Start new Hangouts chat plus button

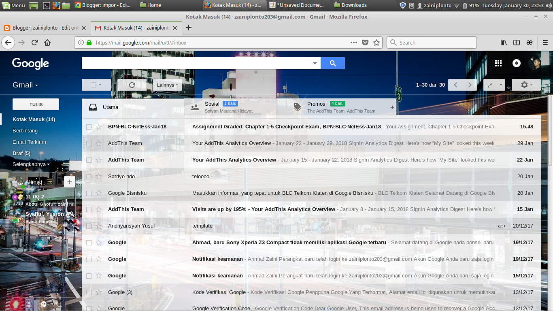click(x=69, y=182)
